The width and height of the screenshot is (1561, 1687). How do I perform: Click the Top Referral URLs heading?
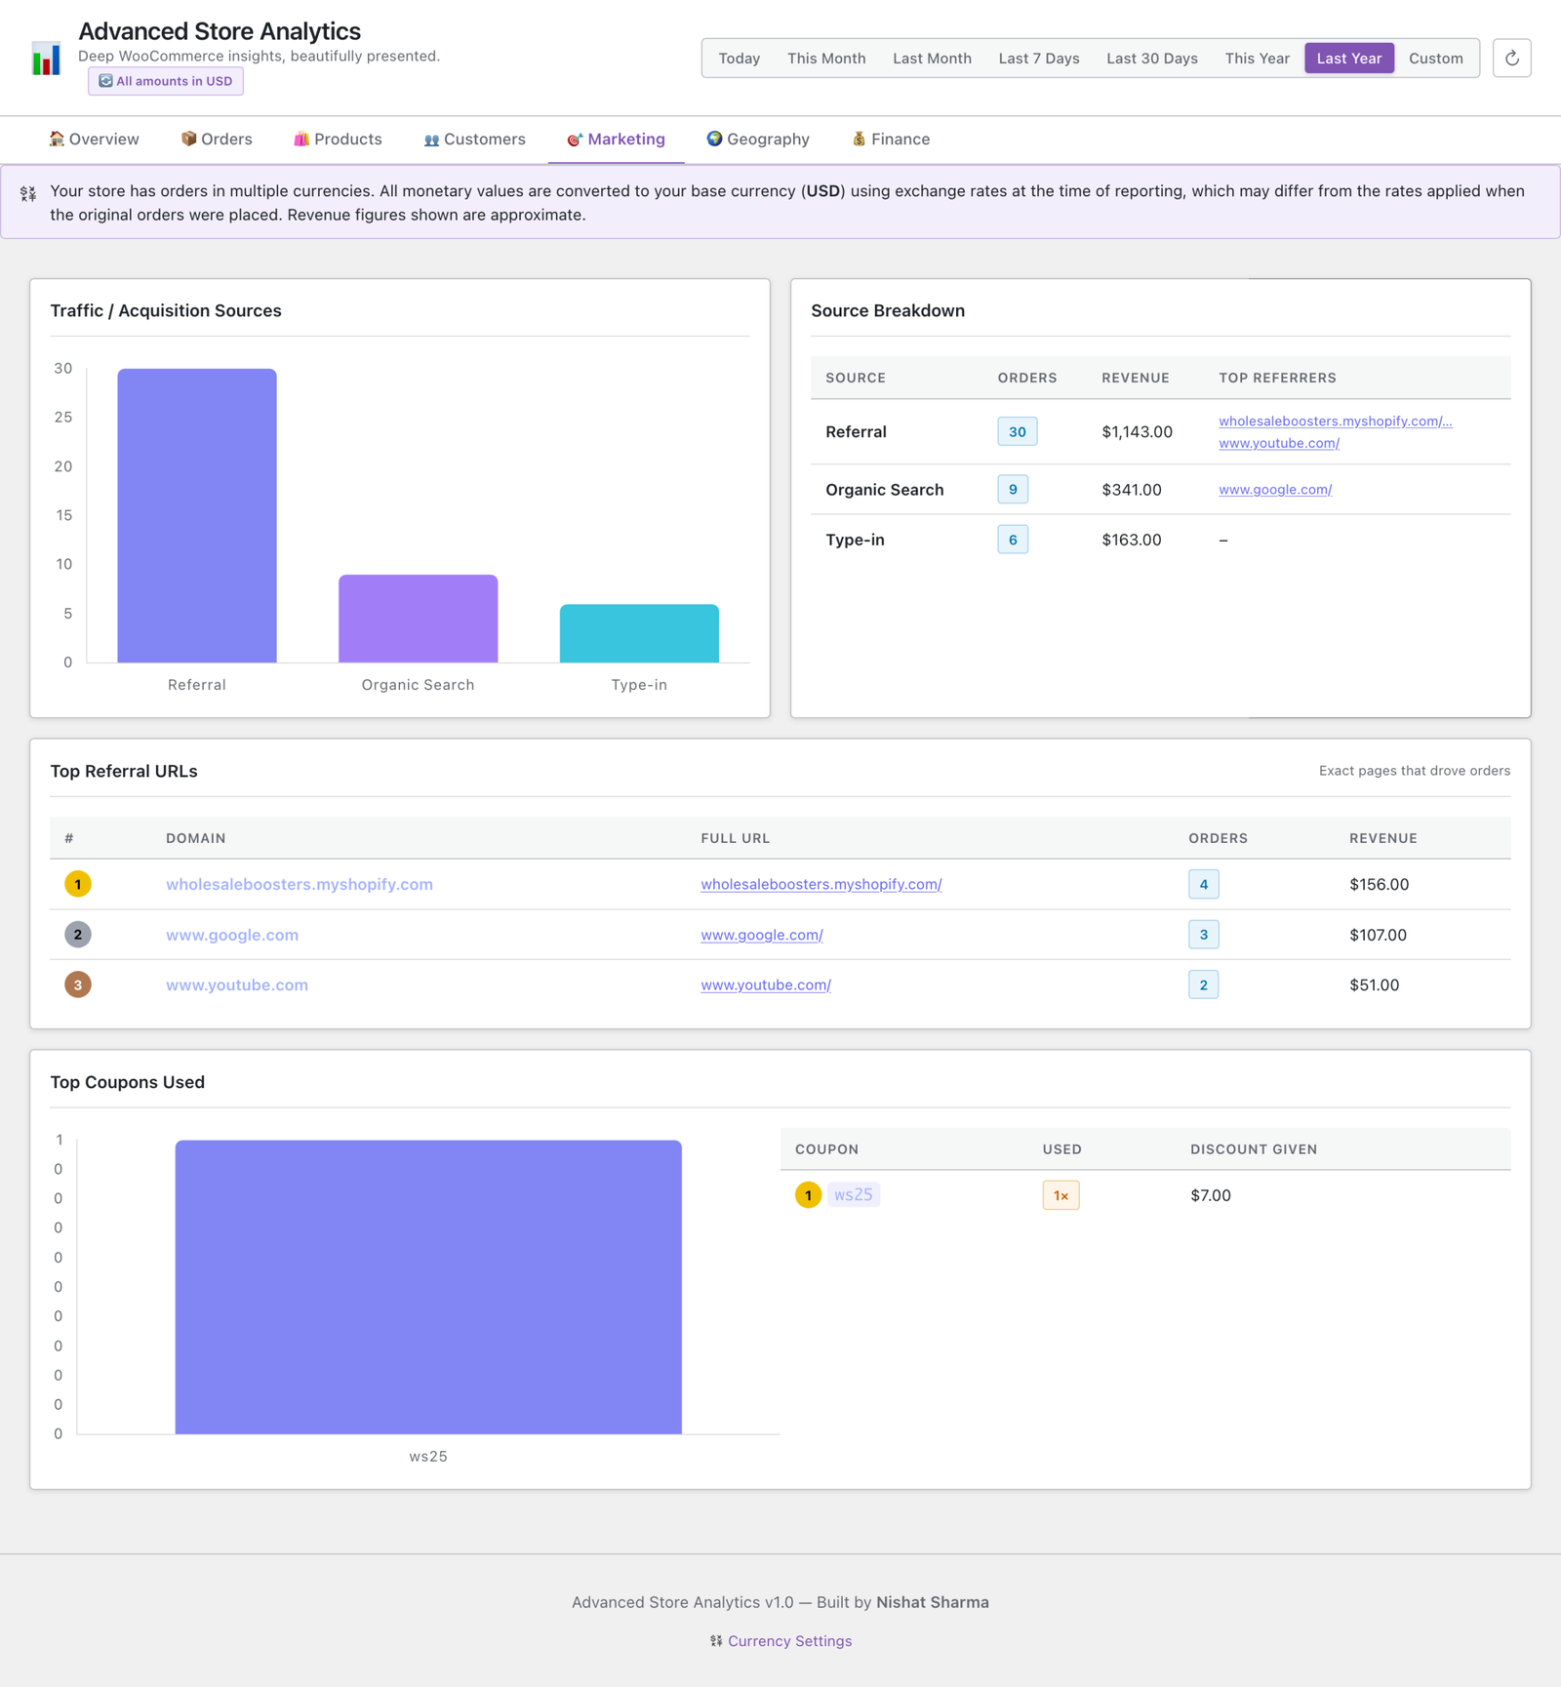coord(124,771)
